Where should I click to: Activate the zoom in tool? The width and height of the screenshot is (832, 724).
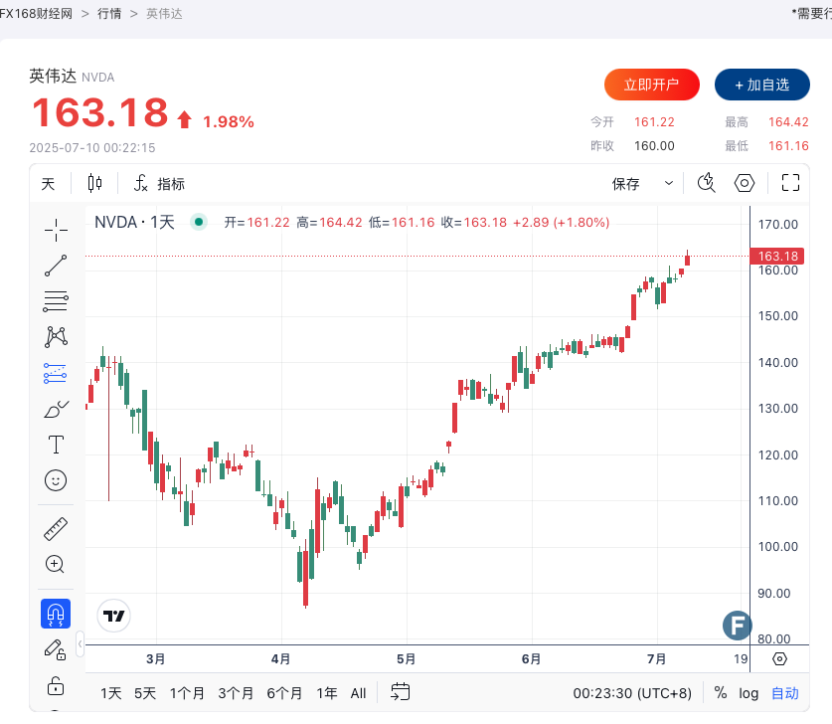56,564
